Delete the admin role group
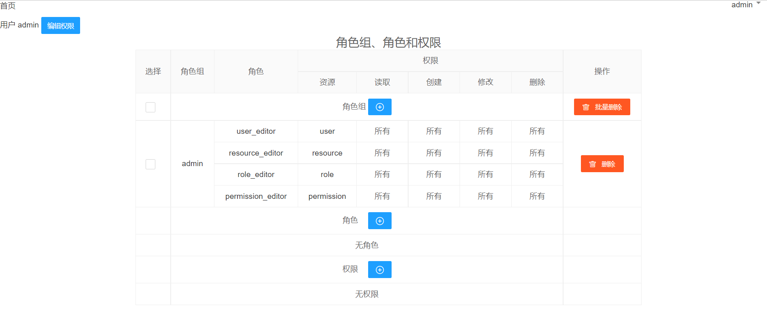The image size is (767, 312). [x=602, y=164]
